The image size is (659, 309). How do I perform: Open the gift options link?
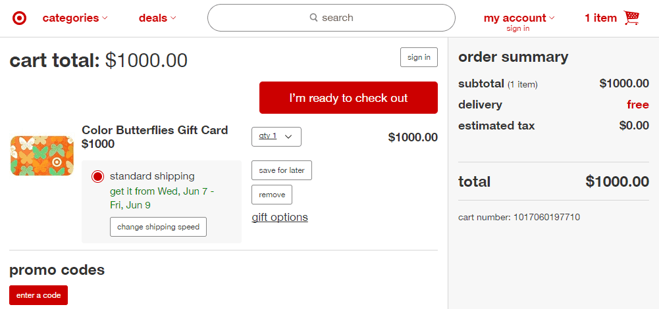[280, 217]
